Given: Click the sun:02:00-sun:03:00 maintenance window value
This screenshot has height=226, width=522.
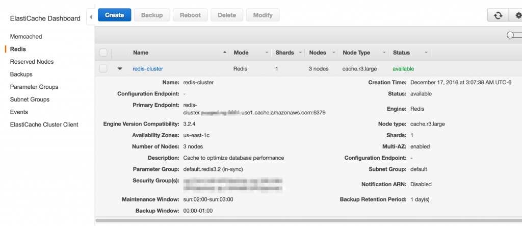Looking at the screenshot, I should [208, 199].
